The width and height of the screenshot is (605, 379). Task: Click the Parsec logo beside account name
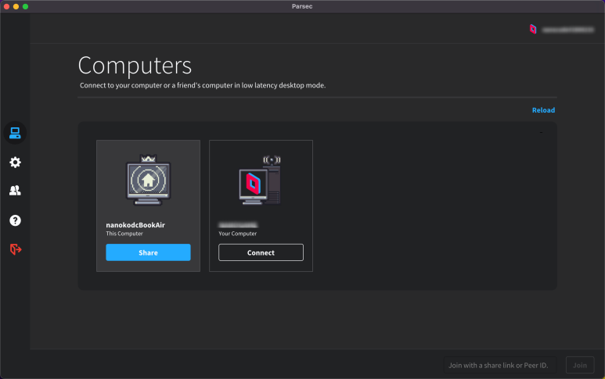point(533,29)
